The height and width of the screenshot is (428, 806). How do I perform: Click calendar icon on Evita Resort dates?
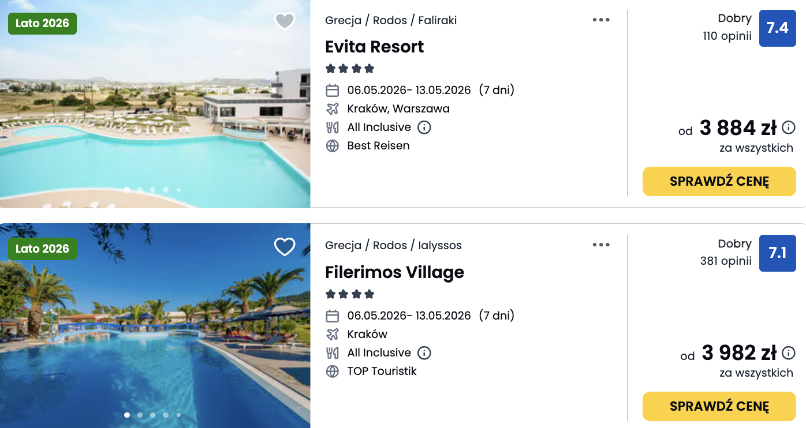[x=333, y=91]
